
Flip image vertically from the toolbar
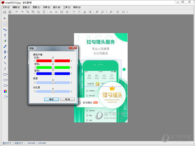(90, 12)
